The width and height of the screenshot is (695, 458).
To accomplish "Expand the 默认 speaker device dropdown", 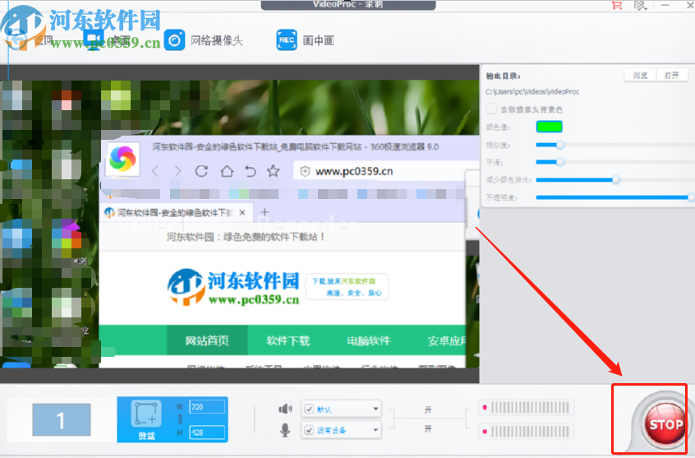I will [375, 409].
